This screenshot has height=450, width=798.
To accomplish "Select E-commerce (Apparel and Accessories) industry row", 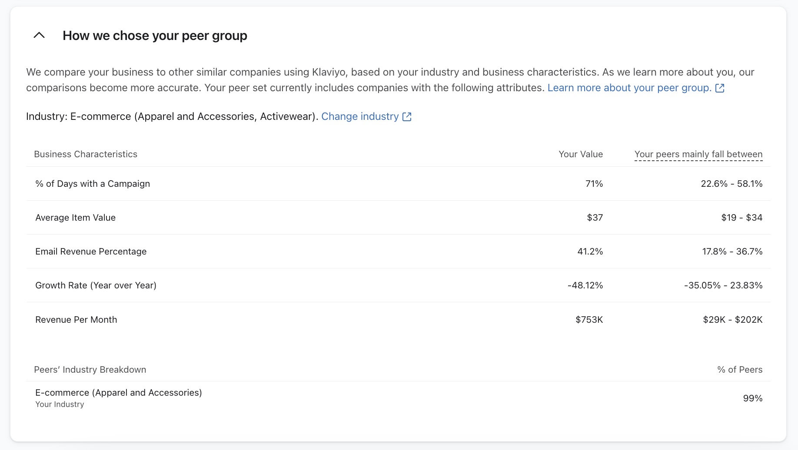I will (x=118, y=393).
